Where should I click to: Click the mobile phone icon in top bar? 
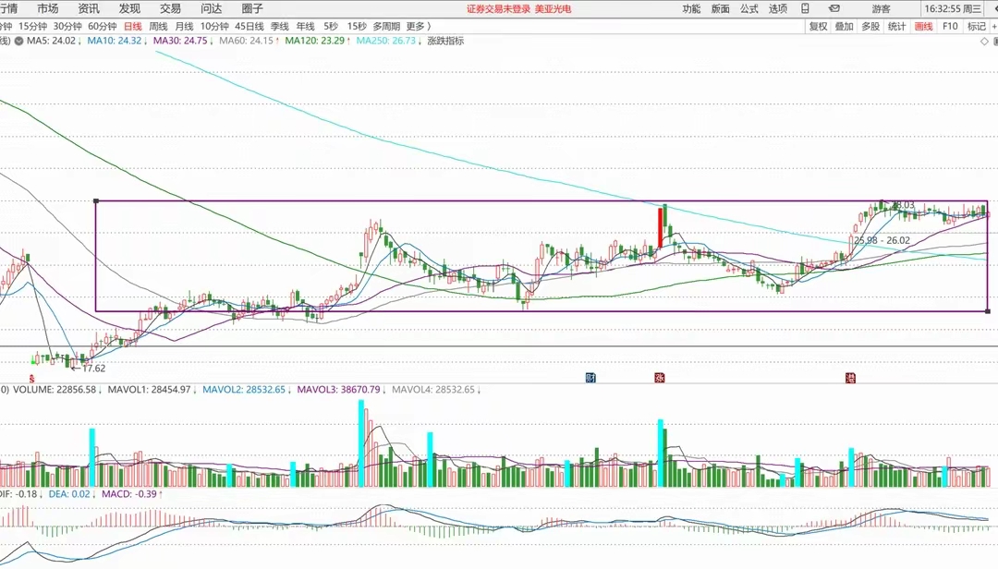point(805,9)
